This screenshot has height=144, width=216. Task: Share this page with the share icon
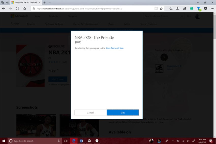point(184,9)
